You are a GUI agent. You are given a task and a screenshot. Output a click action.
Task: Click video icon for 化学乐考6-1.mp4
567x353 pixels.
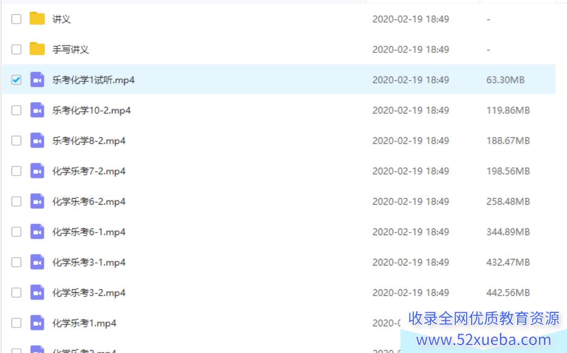(37, 231)
